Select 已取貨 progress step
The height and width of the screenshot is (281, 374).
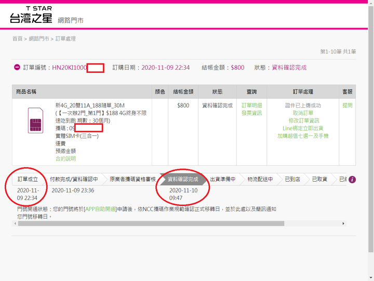click(x=319, y=179)
